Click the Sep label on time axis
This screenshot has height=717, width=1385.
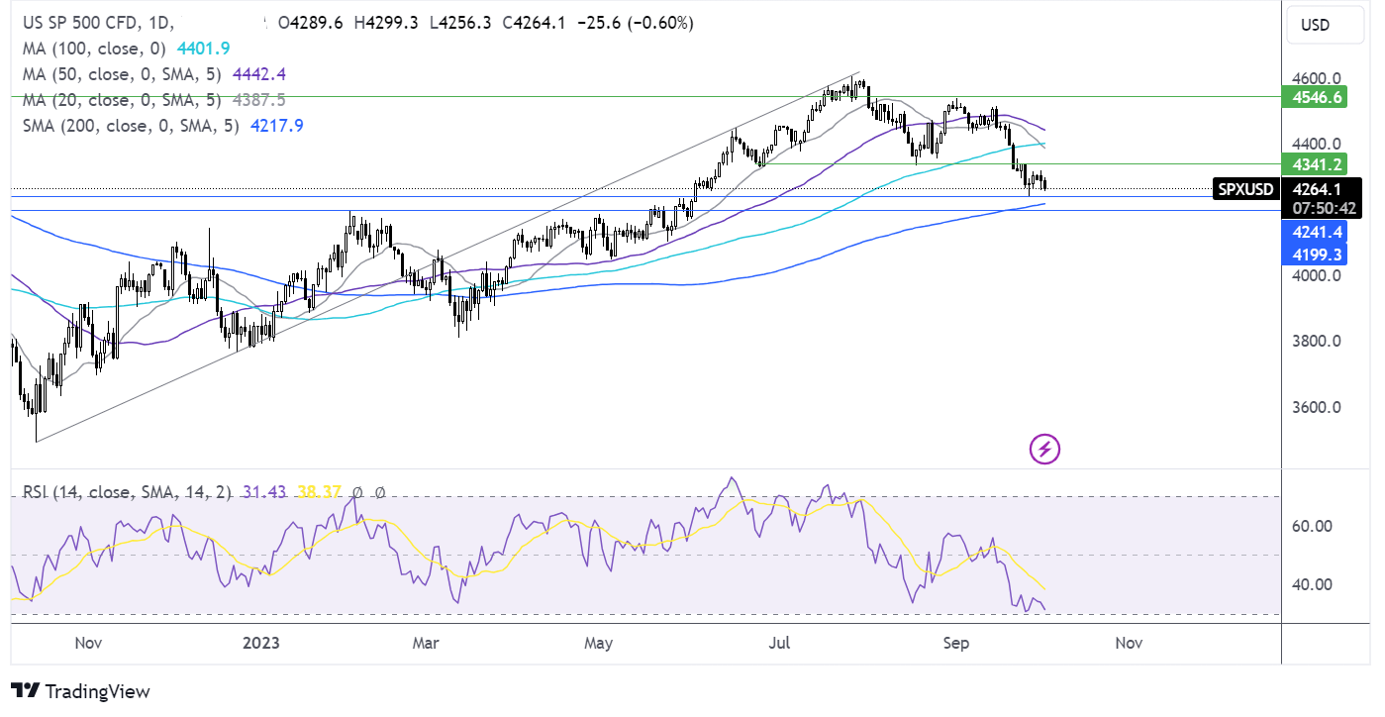point(955,643)
